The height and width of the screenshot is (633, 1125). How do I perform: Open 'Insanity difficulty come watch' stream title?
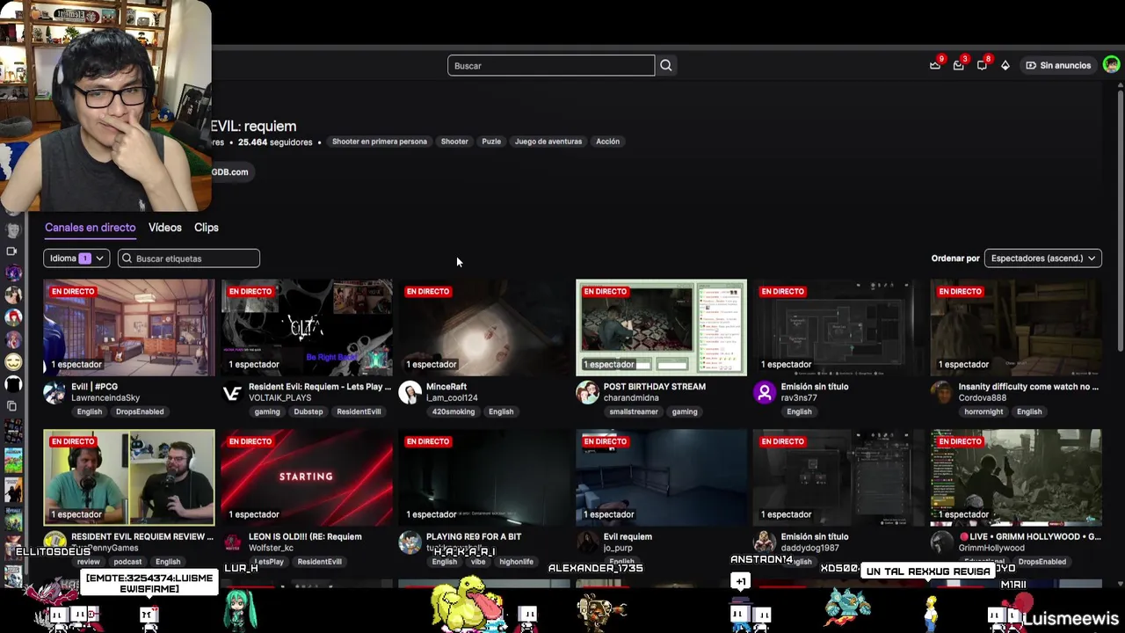click(1028, 387)
